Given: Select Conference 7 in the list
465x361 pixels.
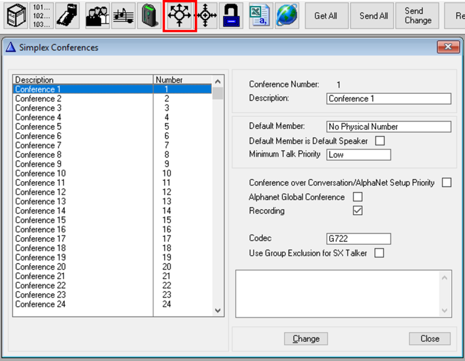Looking at the screenshot, I should 112,145.
